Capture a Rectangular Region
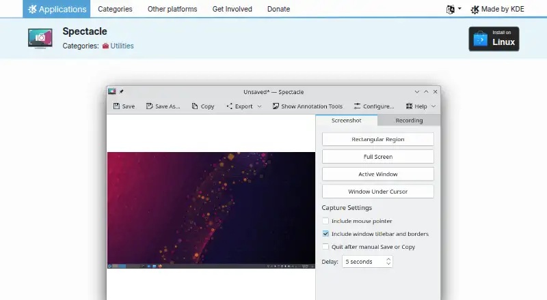The image size is (547, 300). [x=378, y=139]
